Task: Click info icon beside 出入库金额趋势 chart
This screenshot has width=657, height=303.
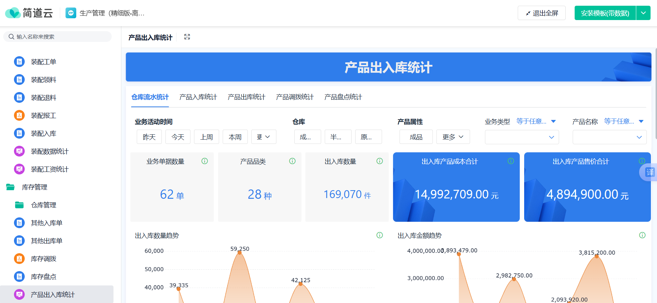Action: 643,235
